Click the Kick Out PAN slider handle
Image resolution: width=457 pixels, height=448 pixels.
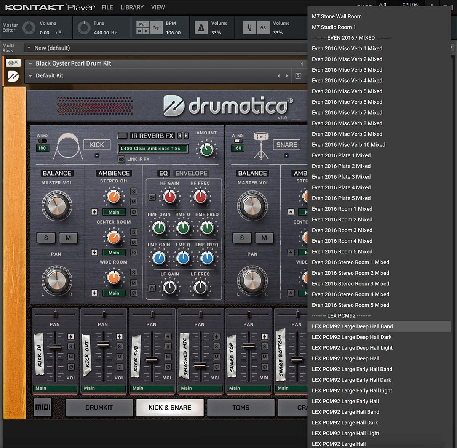click(x=104, y=315)
